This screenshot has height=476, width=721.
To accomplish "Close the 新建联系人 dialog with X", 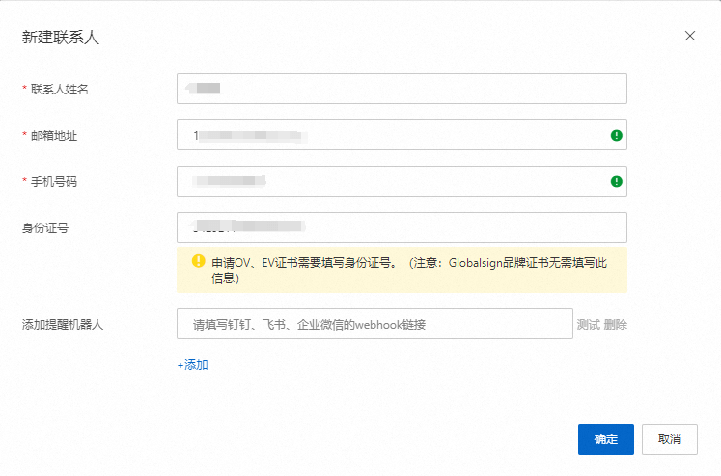I will (x=689, y=36).
